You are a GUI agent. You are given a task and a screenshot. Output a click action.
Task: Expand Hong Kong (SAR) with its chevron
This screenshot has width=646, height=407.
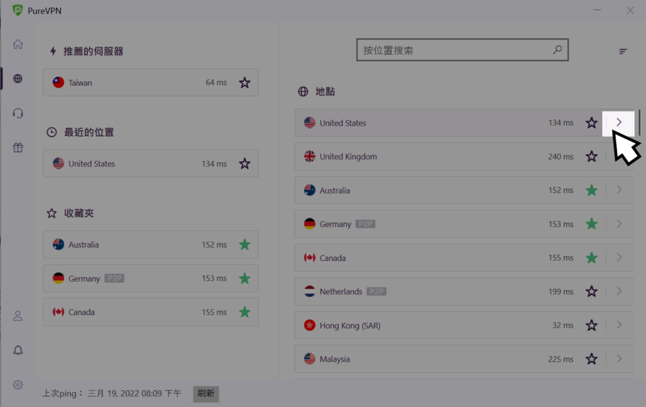click(620, 325)
